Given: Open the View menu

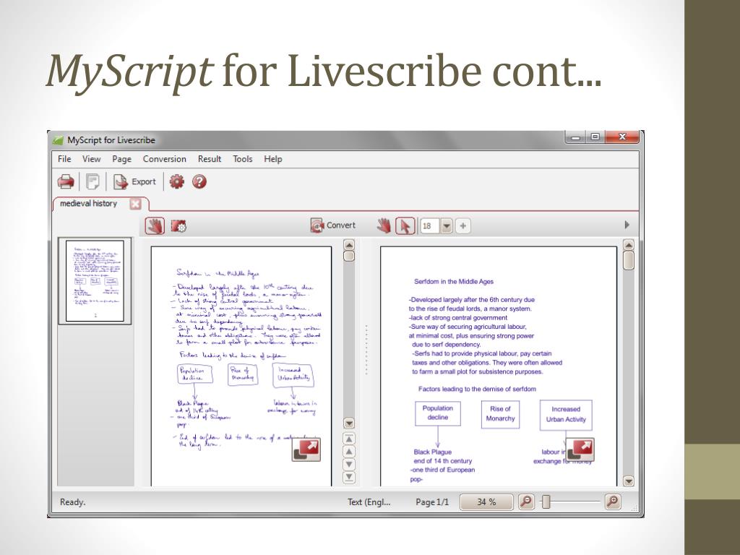Looking at the screenshot, I should (92, 159).
